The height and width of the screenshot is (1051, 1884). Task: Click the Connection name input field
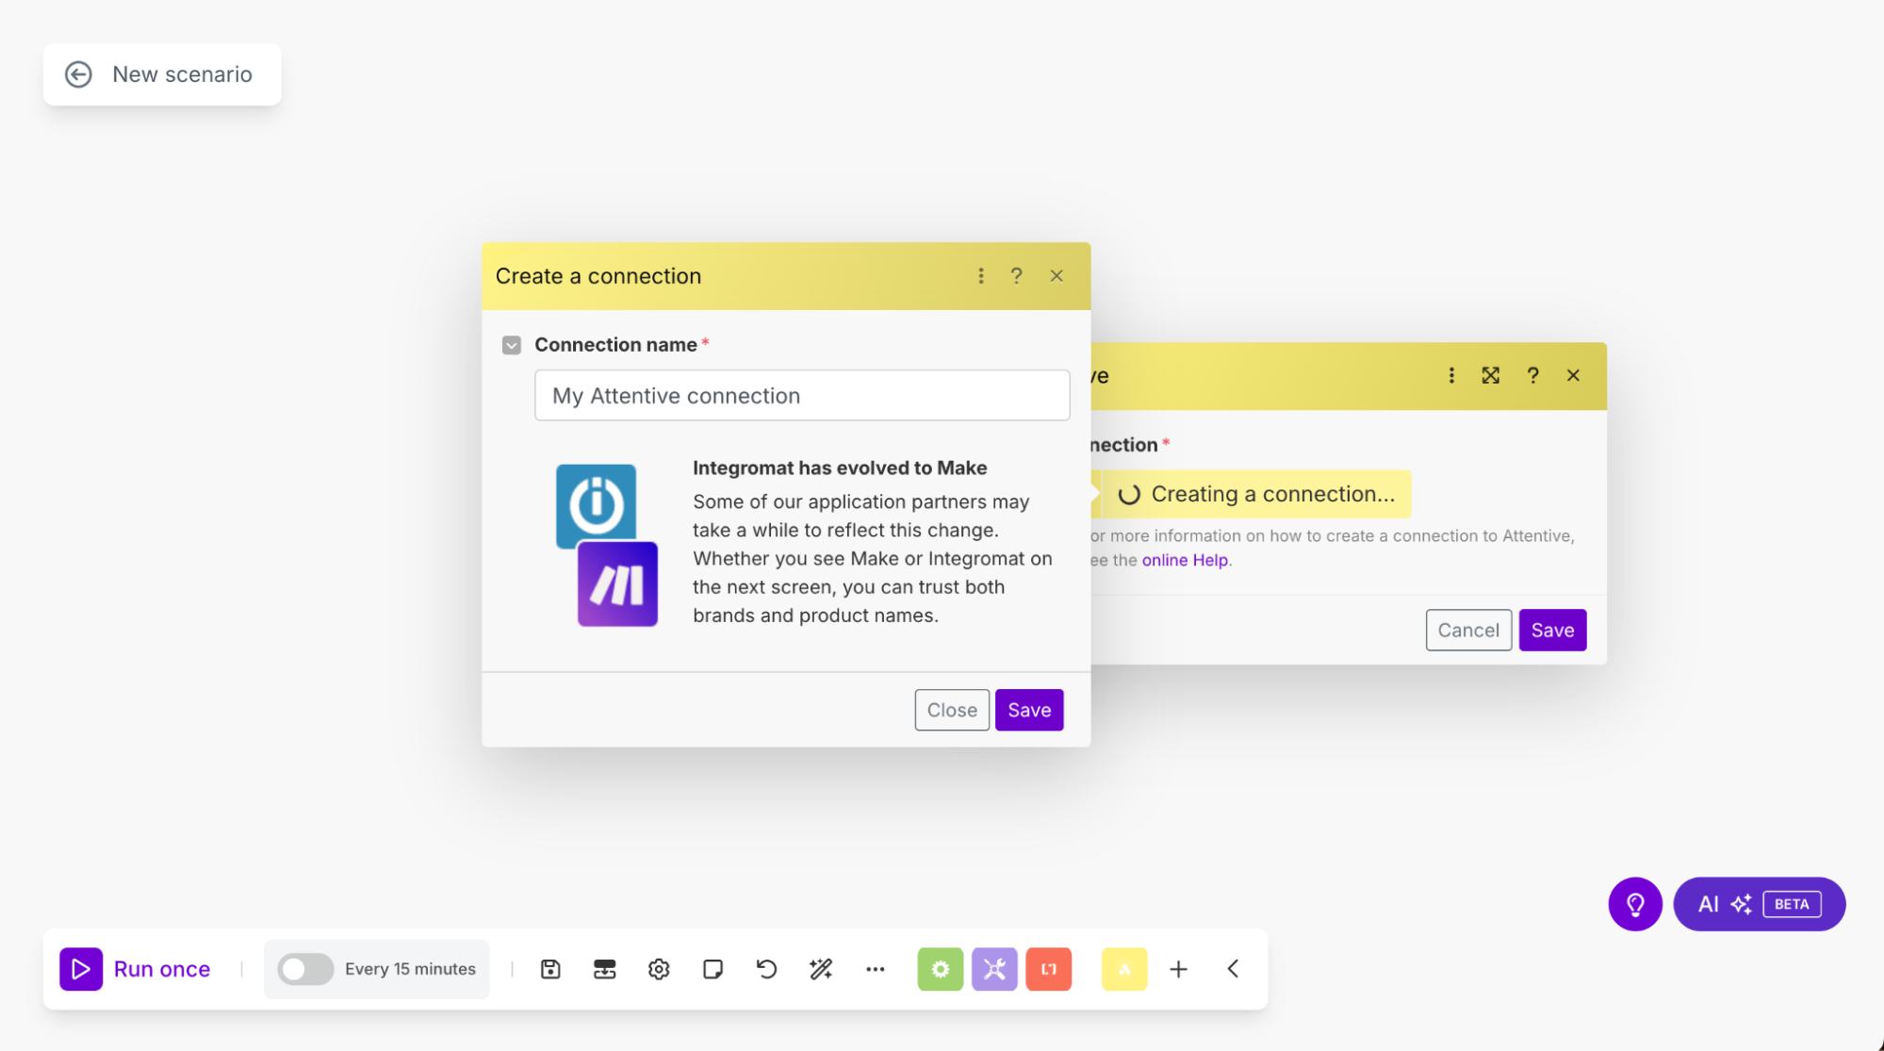click(x=802, y=395)
